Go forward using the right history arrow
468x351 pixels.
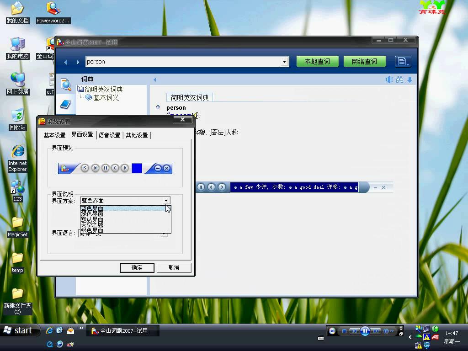[78, 62]
